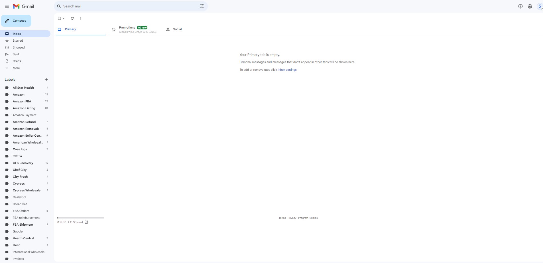
Task: Click the storage usage progress bar
Action: [x=81, y=218]
